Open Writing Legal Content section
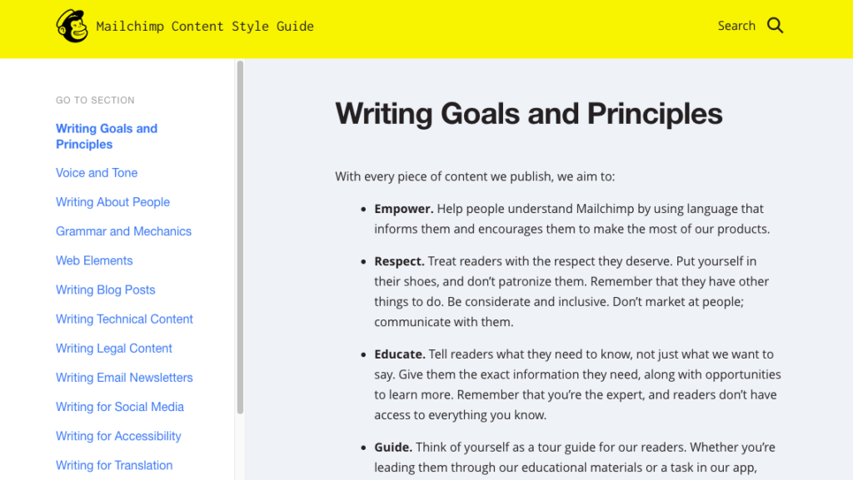 (113, 349)
